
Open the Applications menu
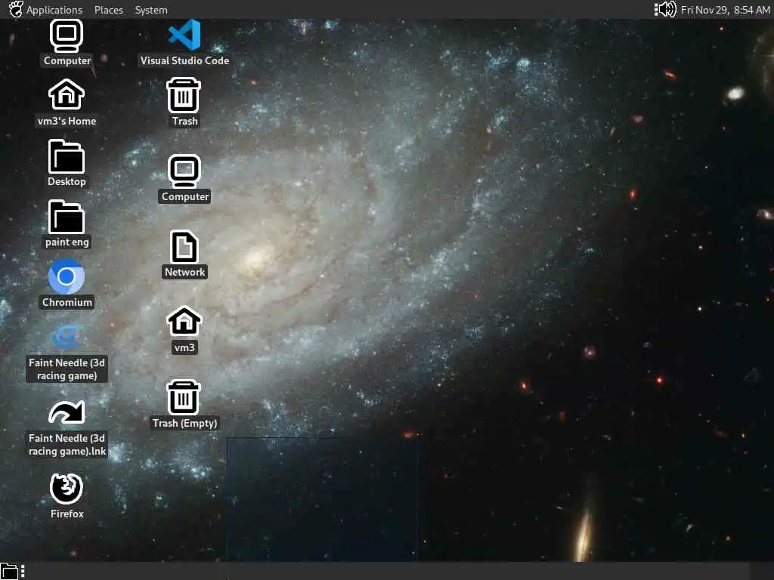pos(54,10)
